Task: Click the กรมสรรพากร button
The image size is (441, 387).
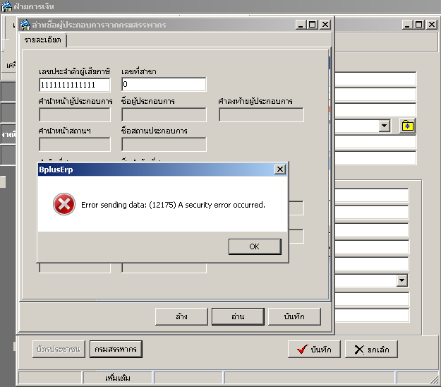Action: pos(116,349)
